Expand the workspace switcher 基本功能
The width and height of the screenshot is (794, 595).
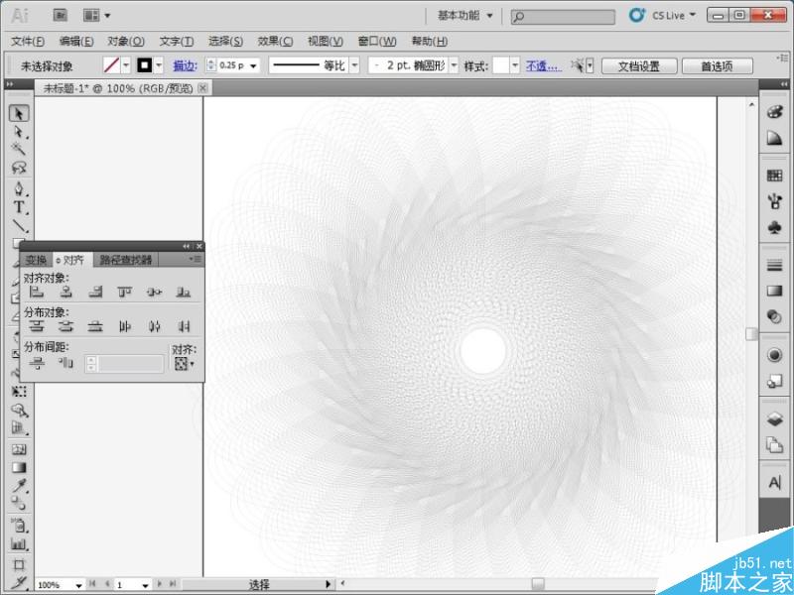tap(465, 16)
